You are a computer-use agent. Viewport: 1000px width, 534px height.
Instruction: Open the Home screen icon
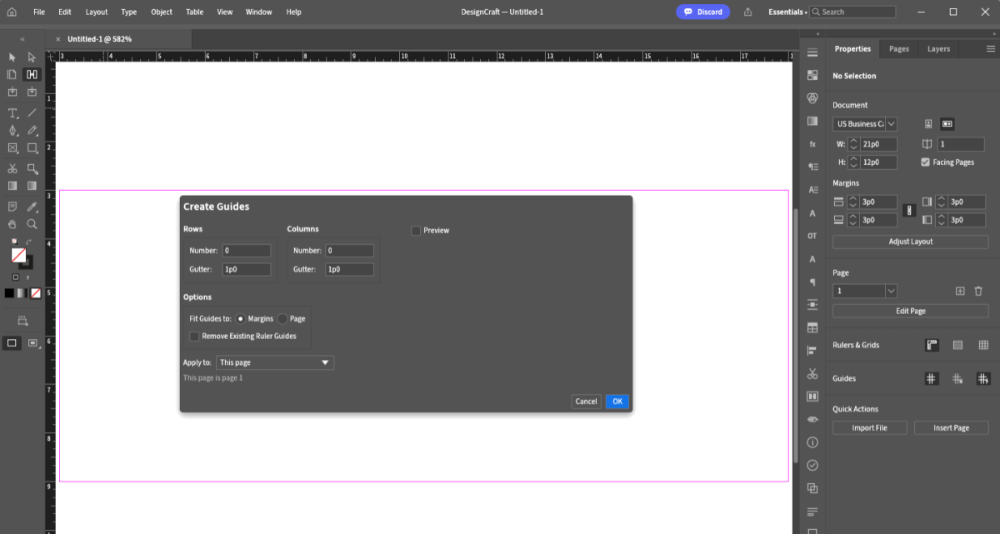(12, 12)
